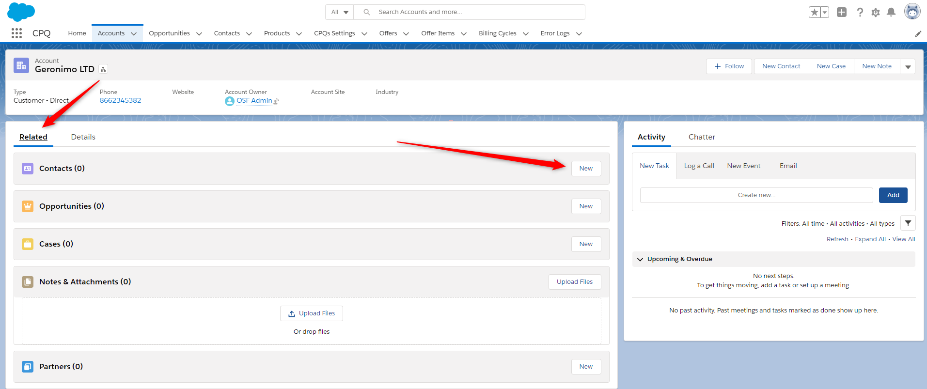Open the Setup gear icon
Screen dimensions: 927x389
[x=876, y=12]
